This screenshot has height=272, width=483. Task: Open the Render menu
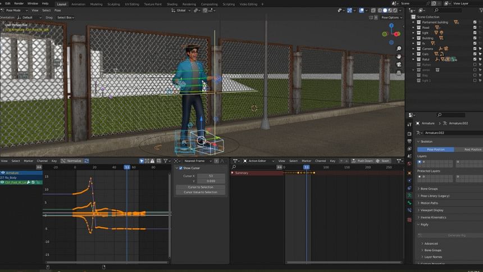pyautogui.click(x=19, y=4)
